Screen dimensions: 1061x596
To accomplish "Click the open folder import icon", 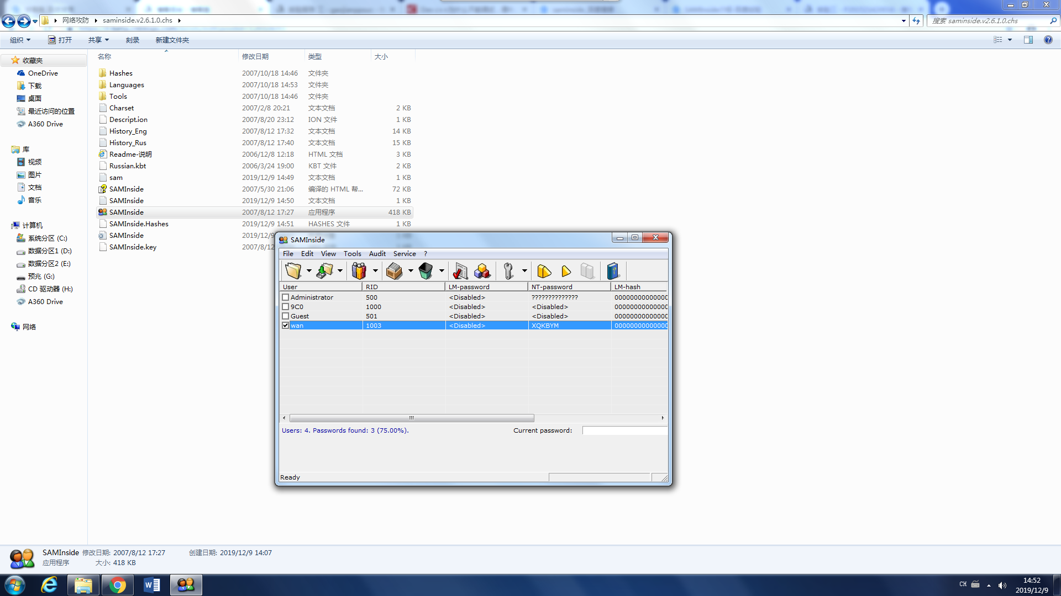I will [293, 271].
